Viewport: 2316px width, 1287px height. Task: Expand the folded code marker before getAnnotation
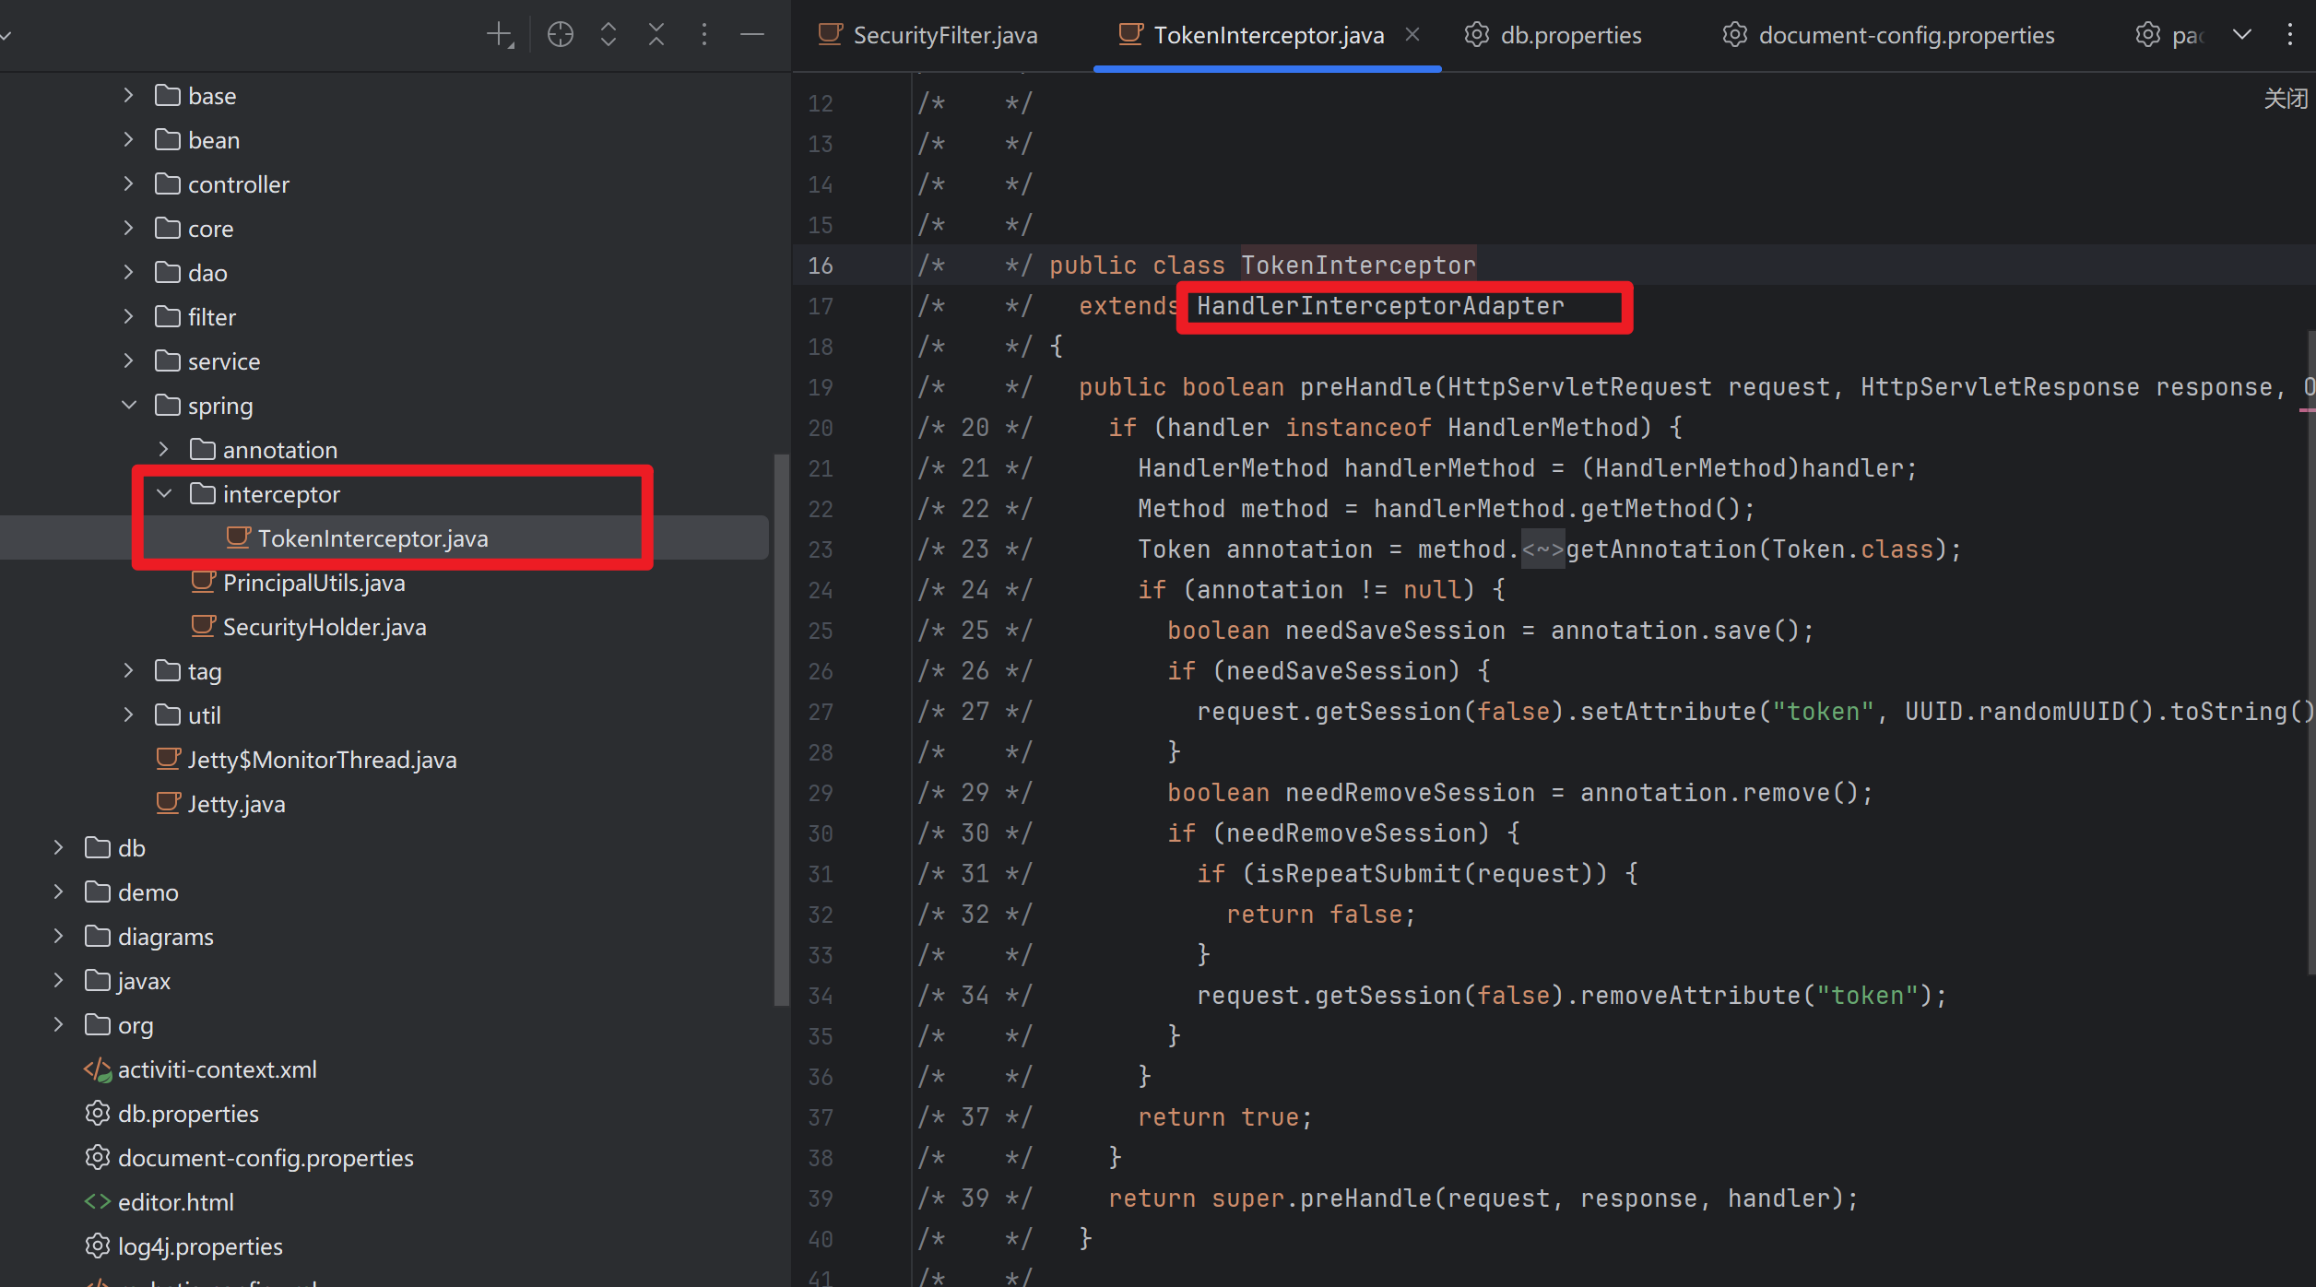pos(1542,549)
